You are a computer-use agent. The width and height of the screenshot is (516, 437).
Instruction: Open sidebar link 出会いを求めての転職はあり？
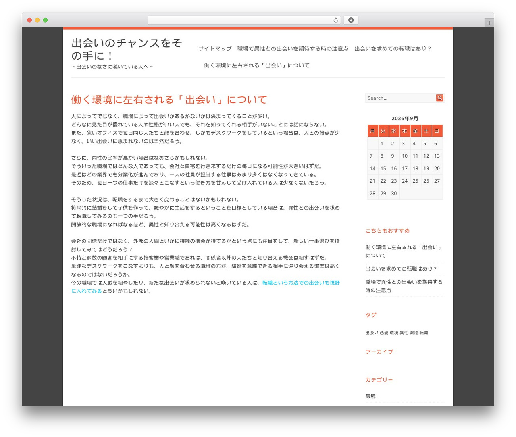(401, 268)
